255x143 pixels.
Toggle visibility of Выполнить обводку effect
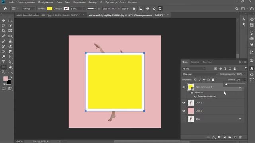point(196,97)
